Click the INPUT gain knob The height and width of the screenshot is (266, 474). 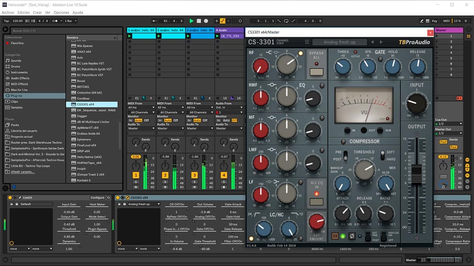pyautogui.click(x=416, y=104)
